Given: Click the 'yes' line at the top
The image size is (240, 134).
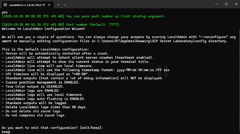Looking at the screenshot, I should tap(4, 12).
